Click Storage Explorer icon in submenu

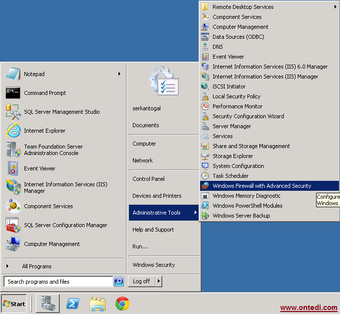click(205, 156)
